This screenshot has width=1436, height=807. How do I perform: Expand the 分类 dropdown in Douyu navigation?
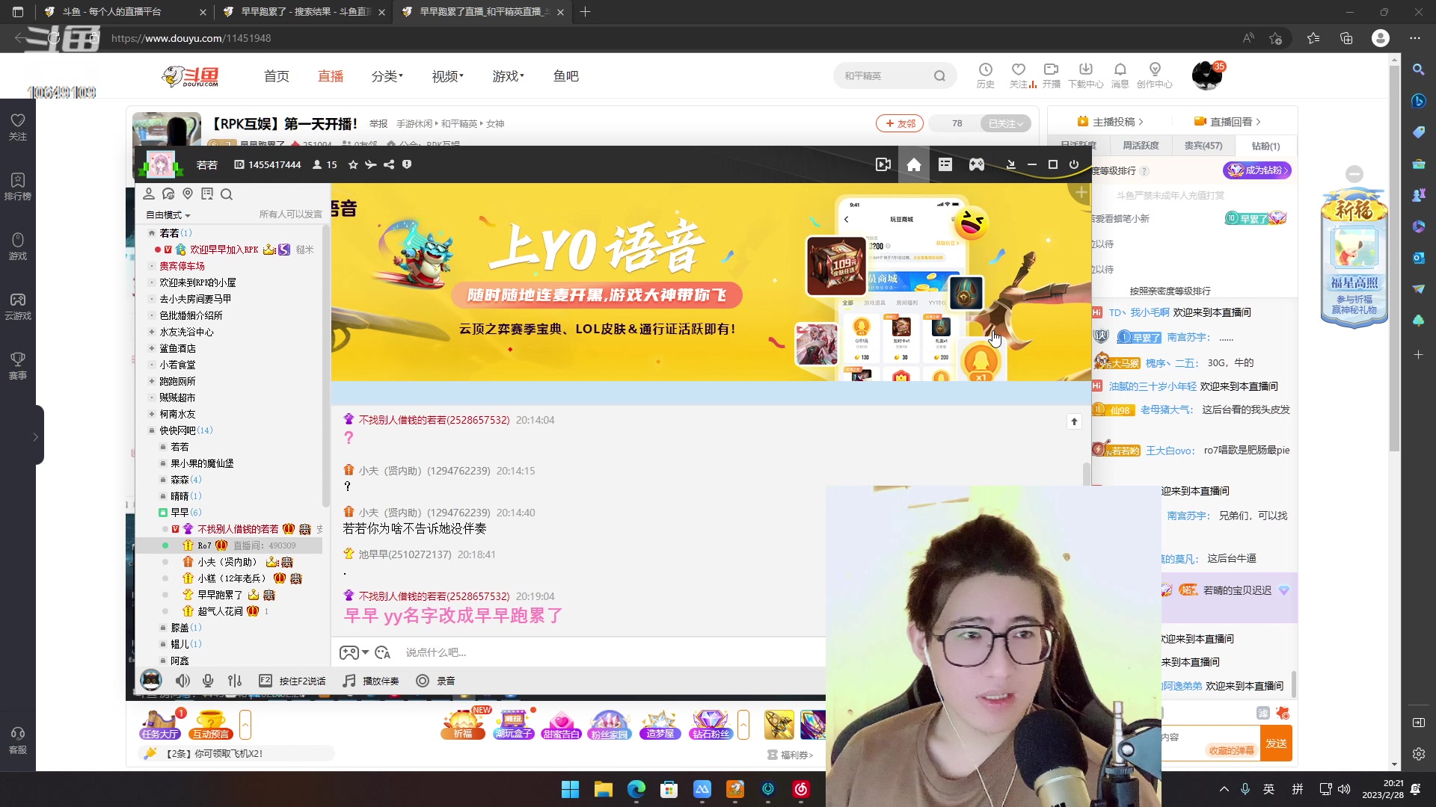click(387, 75)
